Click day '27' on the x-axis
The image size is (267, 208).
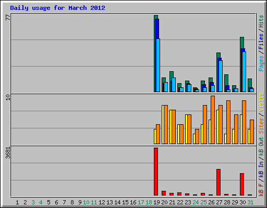tap(219, 202)
